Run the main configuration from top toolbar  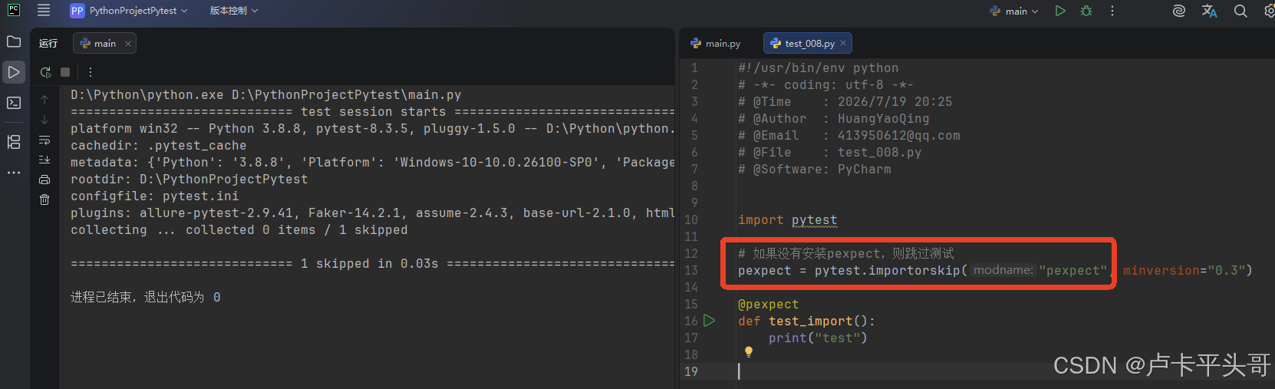[1060, 11]
